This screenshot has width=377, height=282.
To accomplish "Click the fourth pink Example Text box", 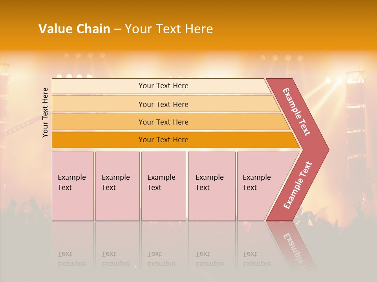I will pyautogui.click(x=211, y=186).
